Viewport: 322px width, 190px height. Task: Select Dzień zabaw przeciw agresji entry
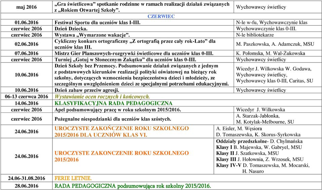(87, 90)
